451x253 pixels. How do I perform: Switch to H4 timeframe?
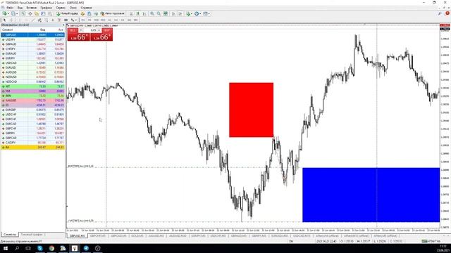click(116, 20)
